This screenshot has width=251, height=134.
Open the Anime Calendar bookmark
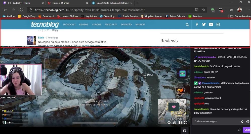176,16
